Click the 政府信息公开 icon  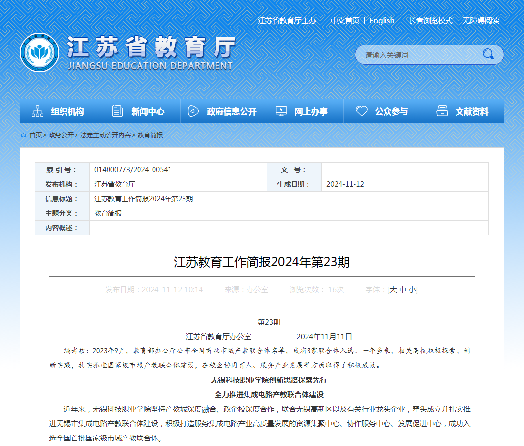click(x=193, y=111)
